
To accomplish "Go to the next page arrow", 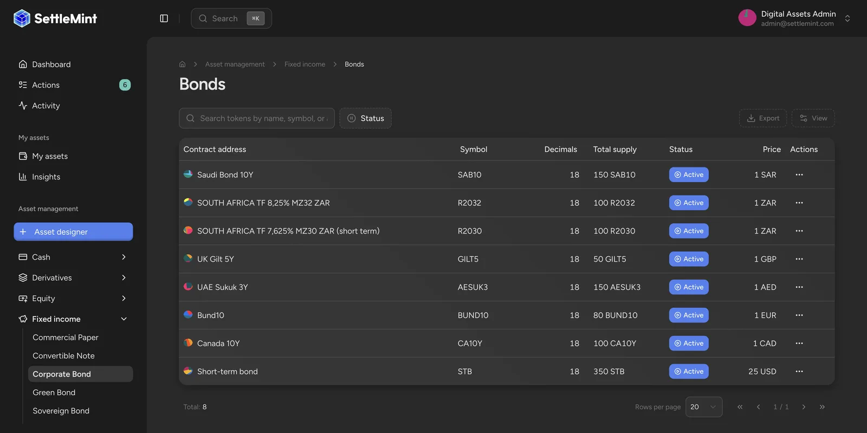I will 804,407.
